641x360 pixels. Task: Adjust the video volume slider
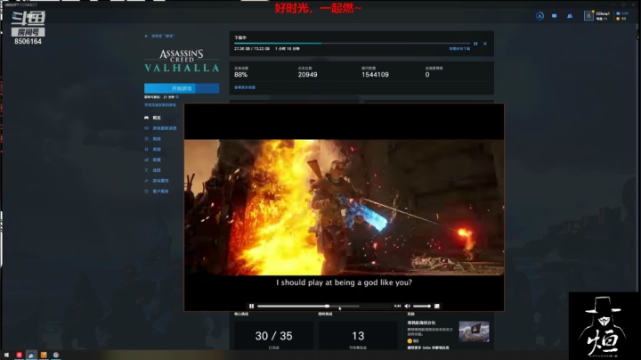[422, 306]
